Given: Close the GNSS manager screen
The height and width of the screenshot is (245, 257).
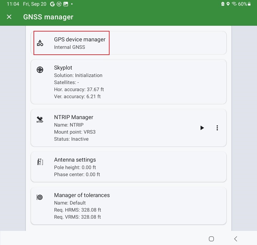Looking at the screenshot, I should pos(9,17).
